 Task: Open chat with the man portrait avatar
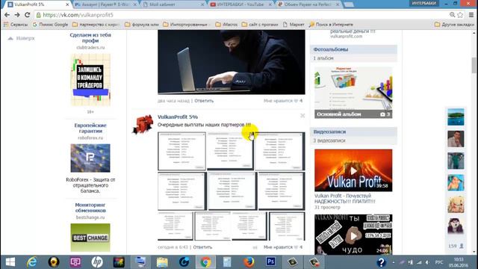(456, 139)
